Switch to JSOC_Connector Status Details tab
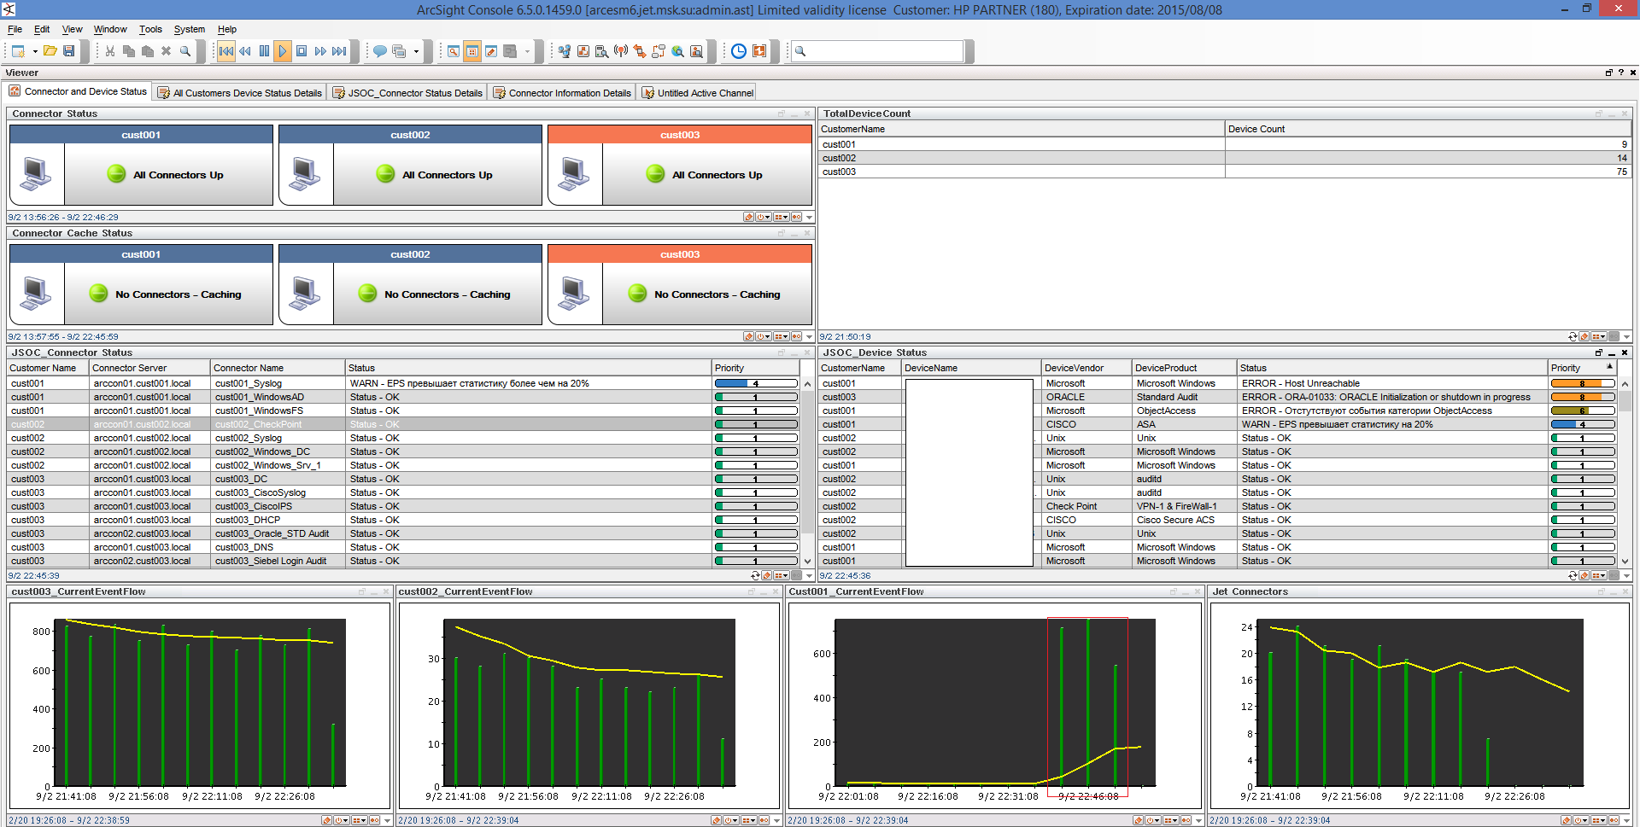This screenshot has width=1640, height=827. point(407,93)
